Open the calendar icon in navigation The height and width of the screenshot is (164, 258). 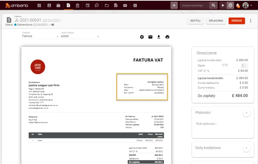(87, 5)
